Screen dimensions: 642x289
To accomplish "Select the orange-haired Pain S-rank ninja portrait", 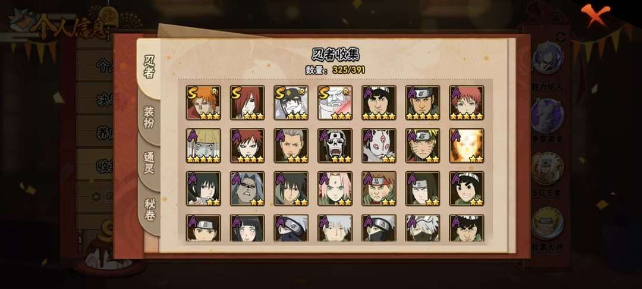I will [x=203, y=102].
